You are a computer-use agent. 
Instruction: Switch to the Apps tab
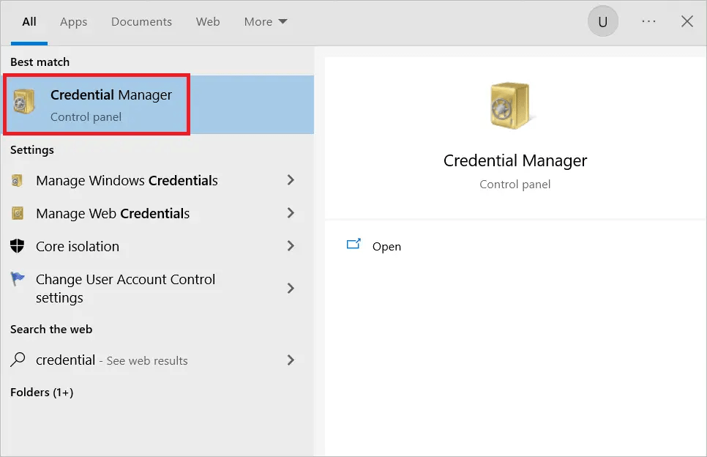(73, 22)
